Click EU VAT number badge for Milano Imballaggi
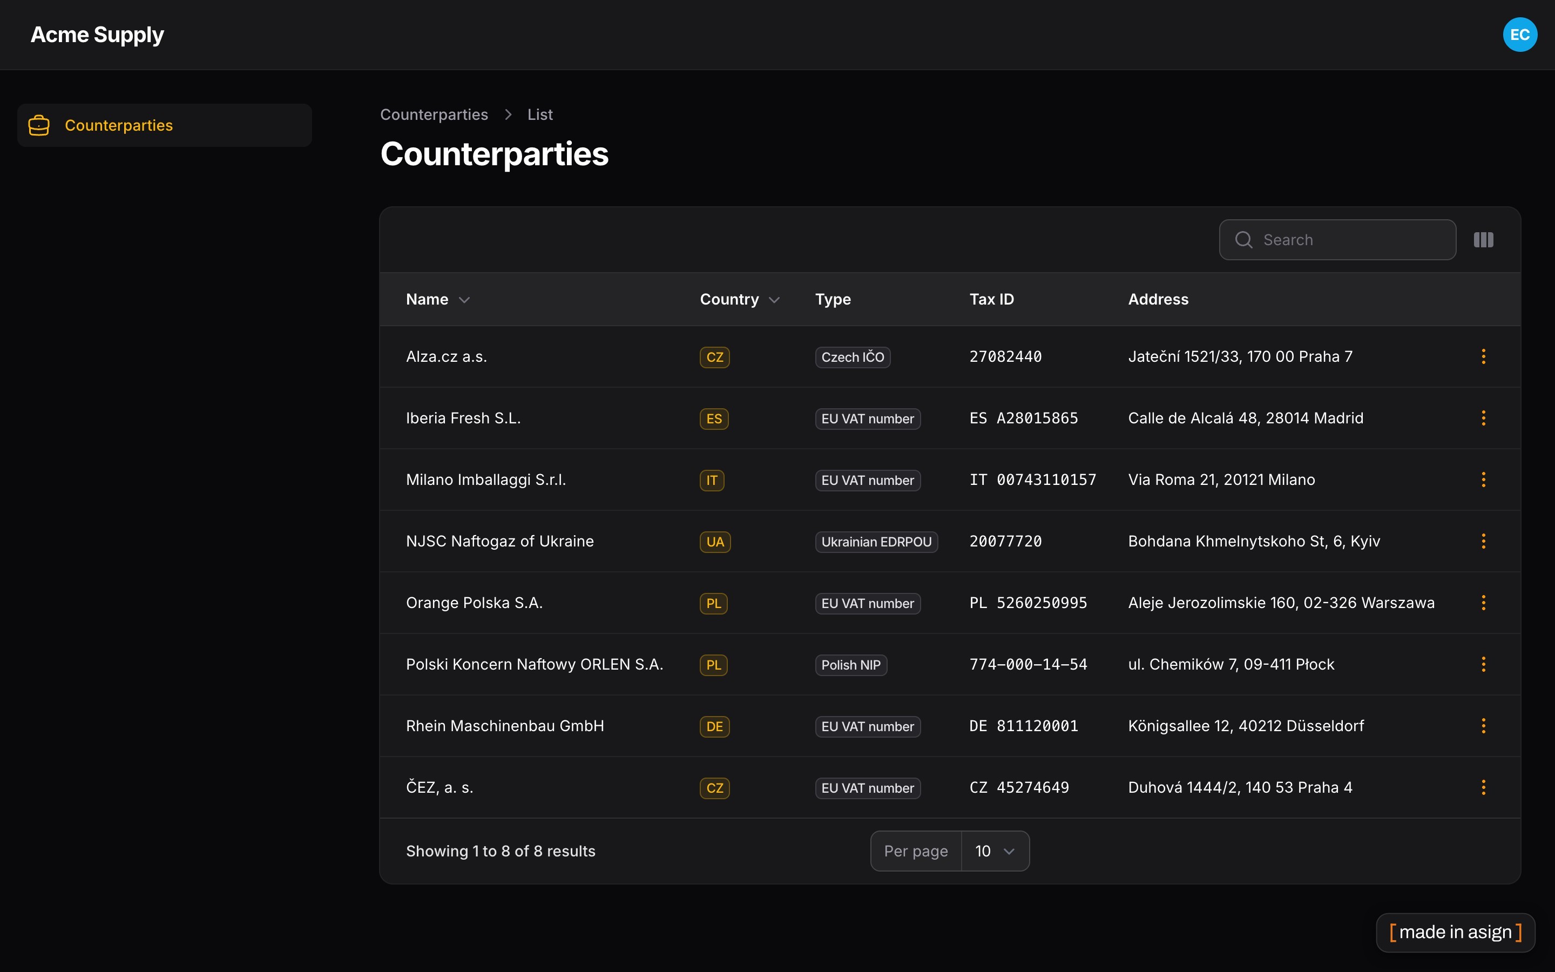 [868, 480]
